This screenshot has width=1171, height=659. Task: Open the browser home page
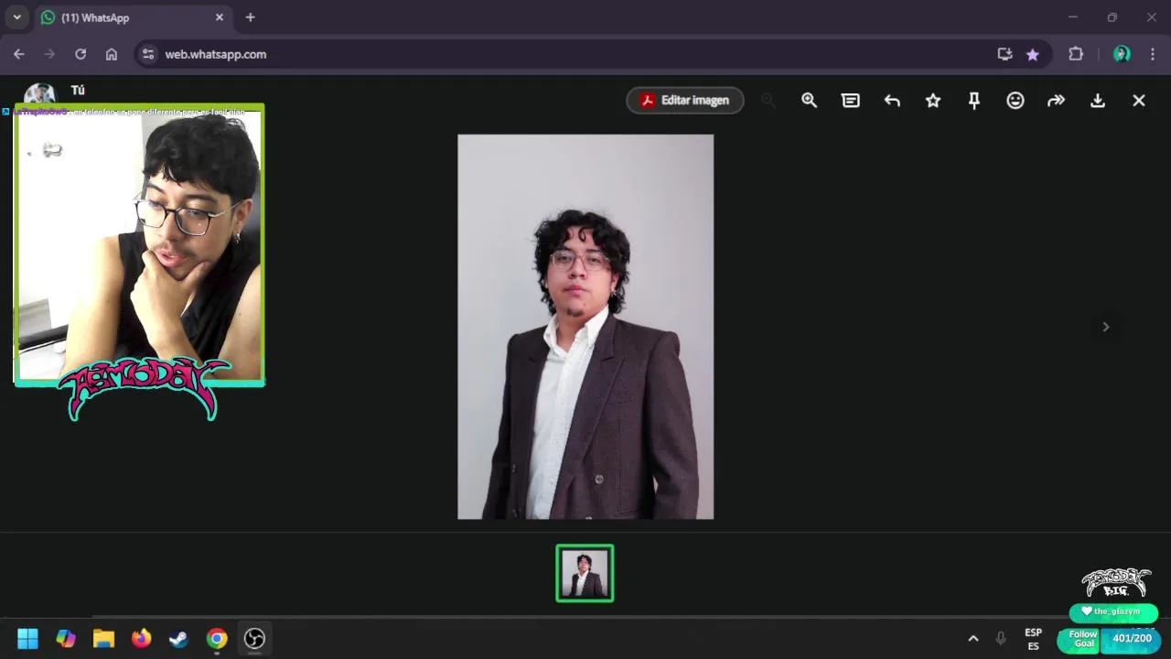tap(112, 54)
